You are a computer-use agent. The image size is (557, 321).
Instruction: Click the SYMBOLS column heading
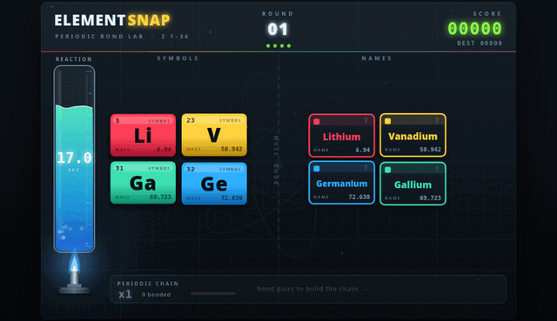(x=178, y=58)
